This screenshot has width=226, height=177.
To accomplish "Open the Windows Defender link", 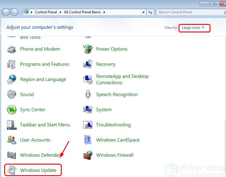I will click(40, 155).
